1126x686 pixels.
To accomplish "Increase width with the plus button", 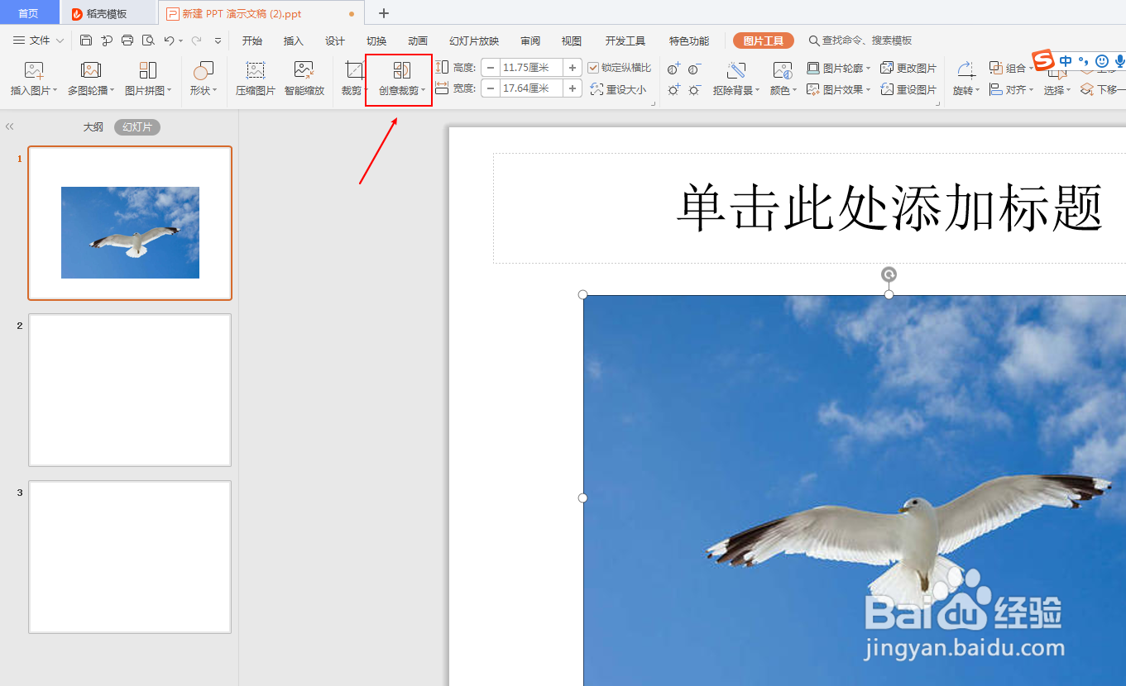I will click(573, 88).
